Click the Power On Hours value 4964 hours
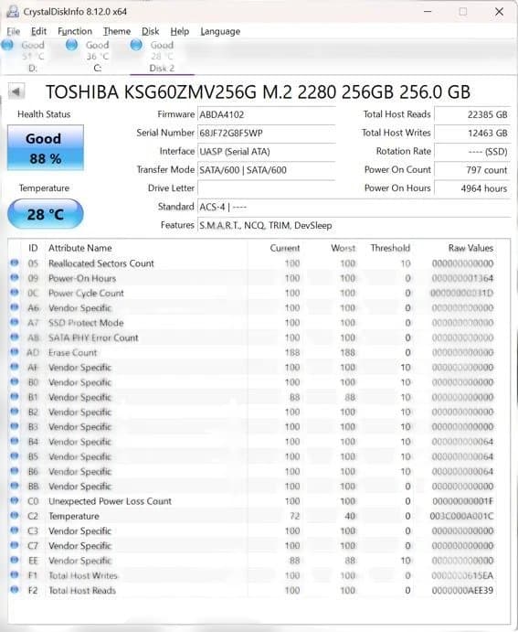 [x=472, y=188]
